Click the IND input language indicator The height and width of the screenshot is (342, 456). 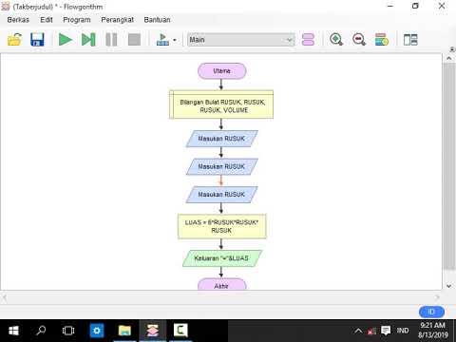[403, 331]
